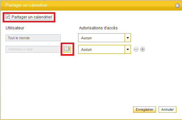Save sharing settings with Enregistrer

144,109
